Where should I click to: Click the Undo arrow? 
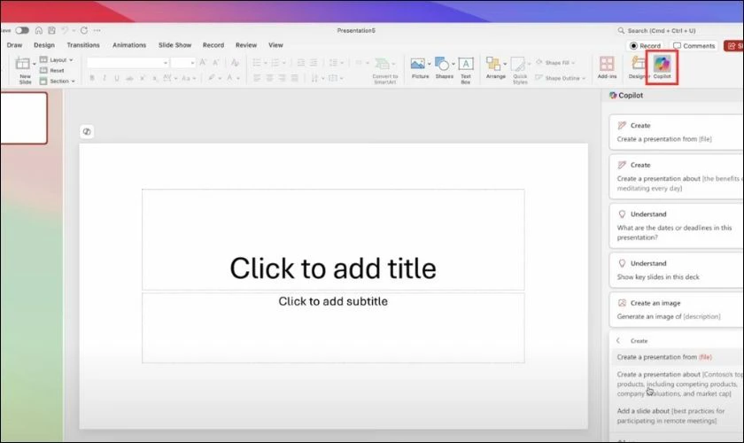coord(65,30)
